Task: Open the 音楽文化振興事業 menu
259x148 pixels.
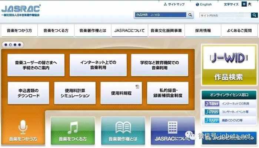Action: pos(166,31)
